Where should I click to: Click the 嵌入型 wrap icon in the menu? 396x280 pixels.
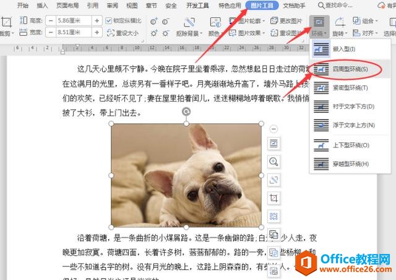tap(321, 49)
